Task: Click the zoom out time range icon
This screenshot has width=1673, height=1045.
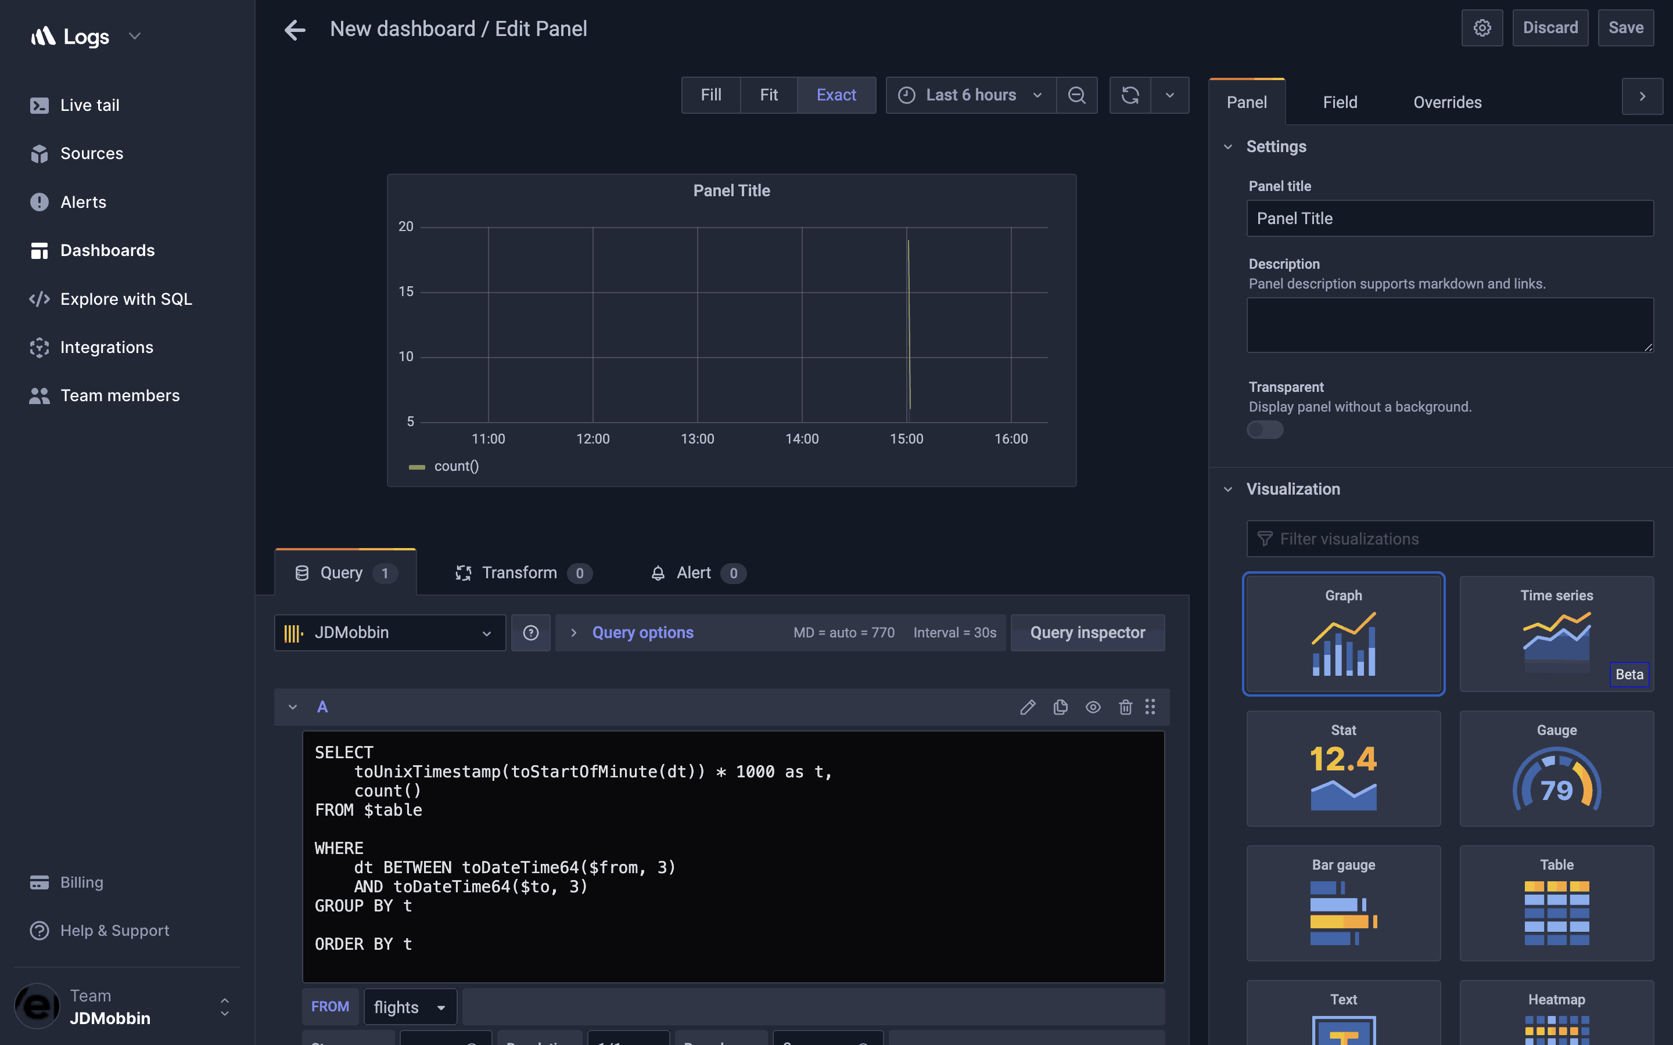Action: pos(1076,95)
